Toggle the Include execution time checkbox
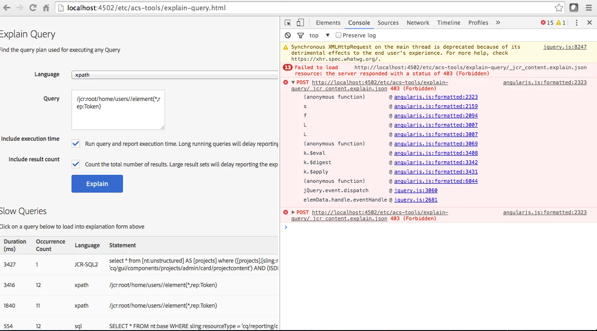This screenshot has height=331, width=597. pyautogui.click(x=76, y=144)
